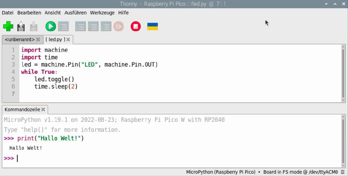
Task: Click line number 7 in gutter
Action: [x=13, y=94]
